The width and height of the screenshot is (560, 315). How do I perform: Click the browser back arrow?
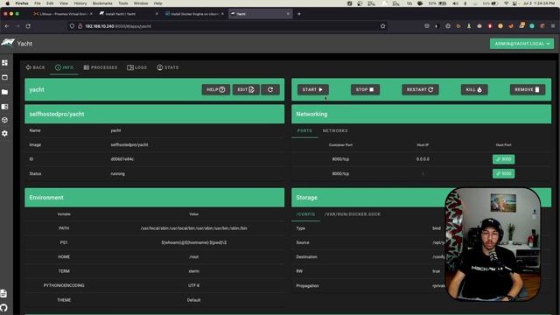pyautogui.click(x=7, y=26)
